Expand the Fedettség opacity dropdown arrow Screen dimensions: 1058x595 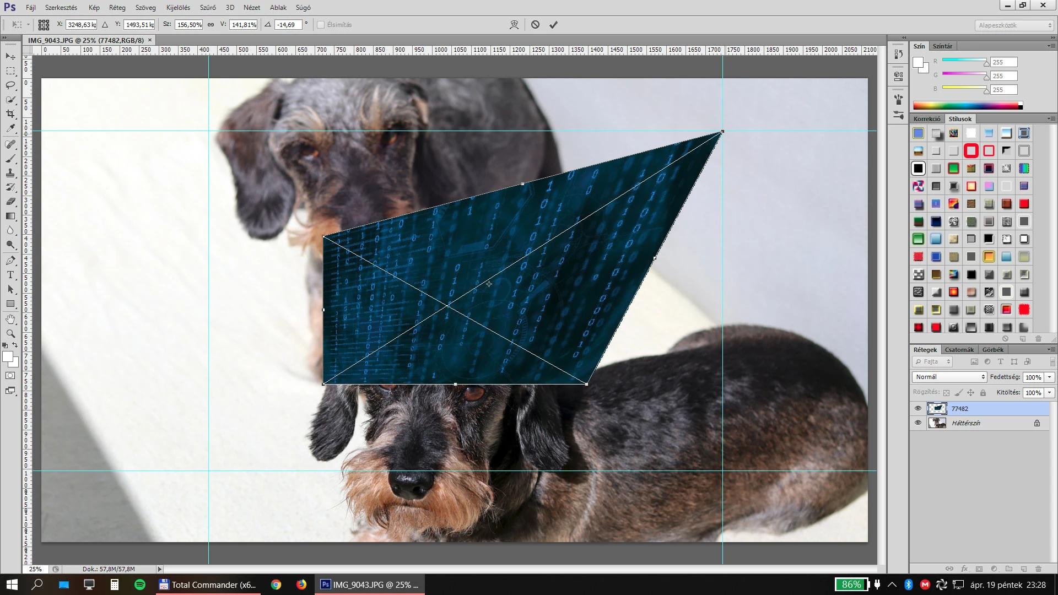(1049, 377)
